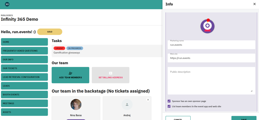Toggle List team members in event app checkbox
The height and width of the screenshot is (120, 259).
tap(169, 106)
